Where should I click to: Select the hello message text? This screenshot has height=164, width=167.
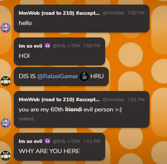click(x=25, y=23)
